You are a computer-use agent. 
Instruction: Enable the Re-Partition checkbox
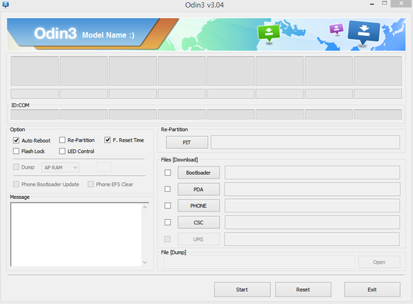pos(62,140)
